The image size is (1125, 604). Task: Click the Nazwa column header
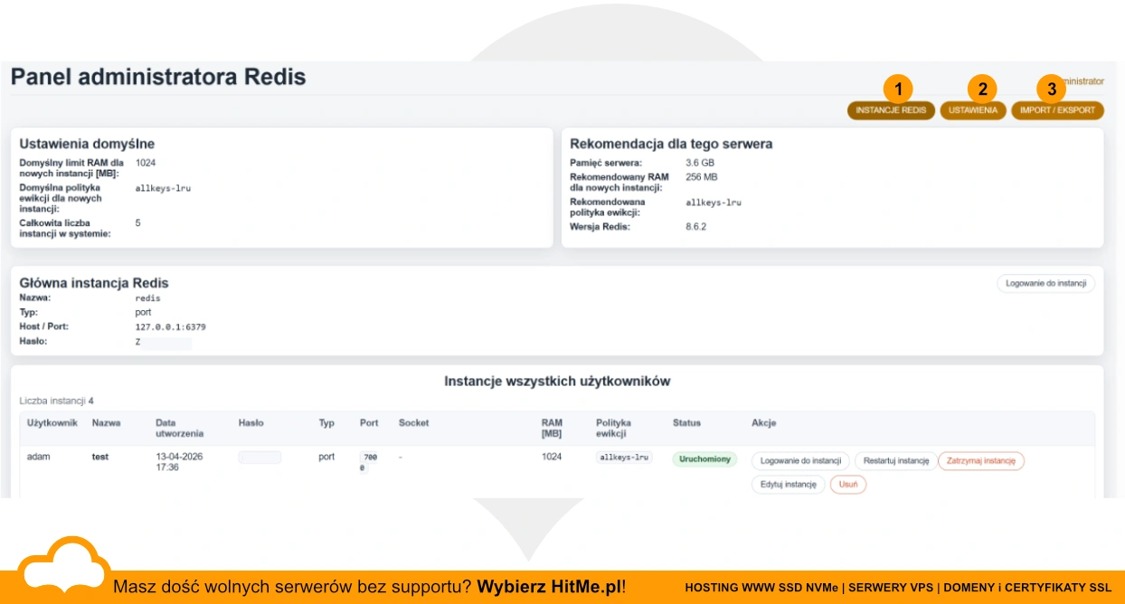coord(106,422)
